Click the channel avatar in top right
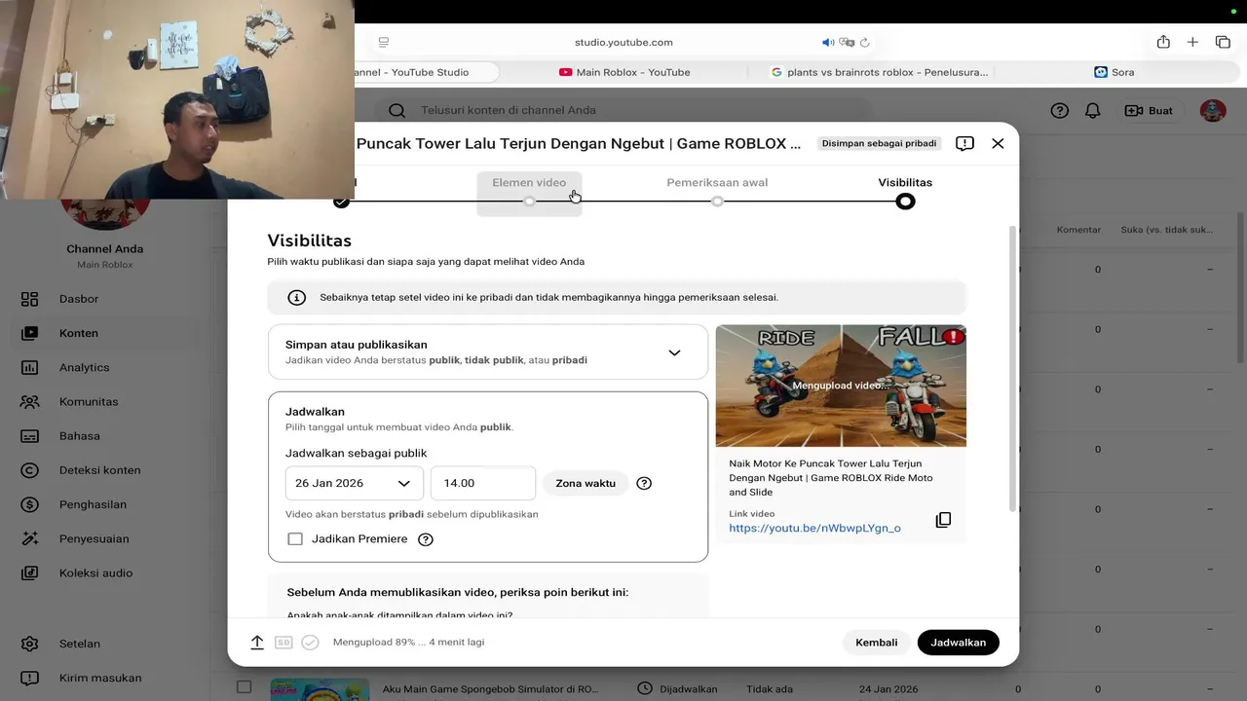The image size is (1247, 701). [x=1213, y=110]
